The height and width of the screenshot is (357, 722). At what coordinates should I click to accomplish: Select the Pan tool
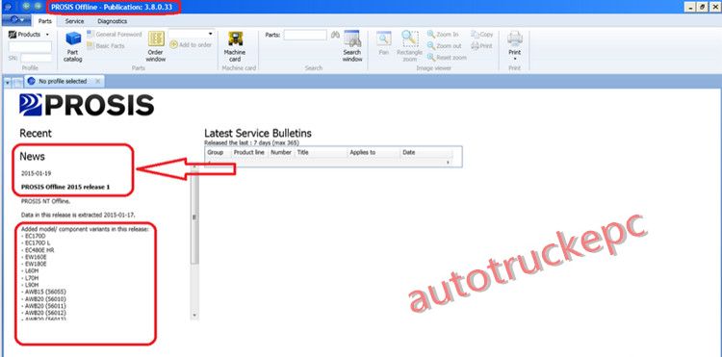(383, 44)
